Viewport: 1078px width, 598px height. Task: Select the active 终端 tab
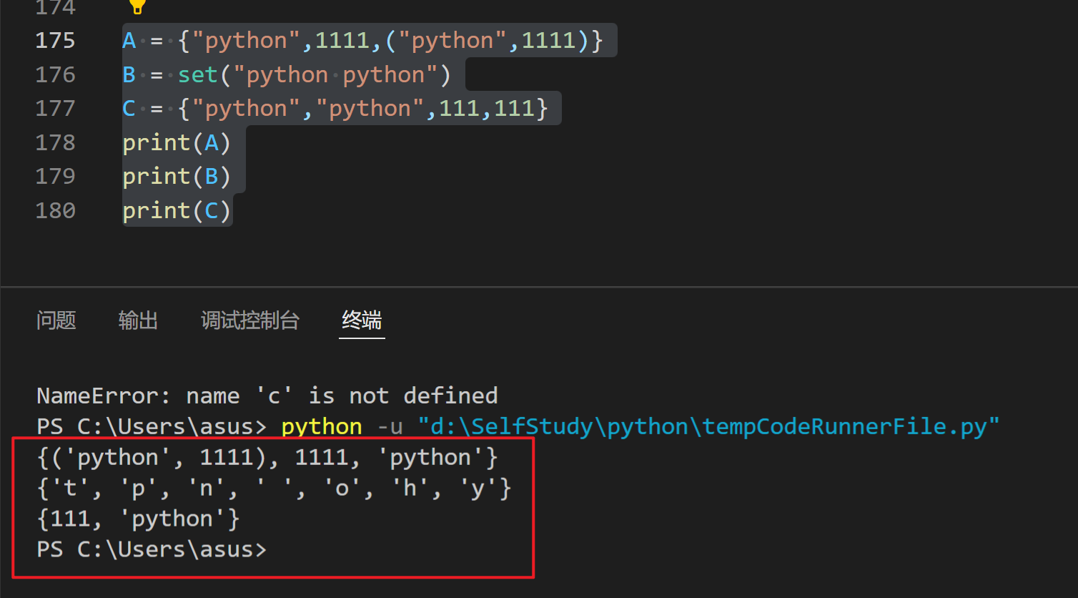(x=362, y=321)
